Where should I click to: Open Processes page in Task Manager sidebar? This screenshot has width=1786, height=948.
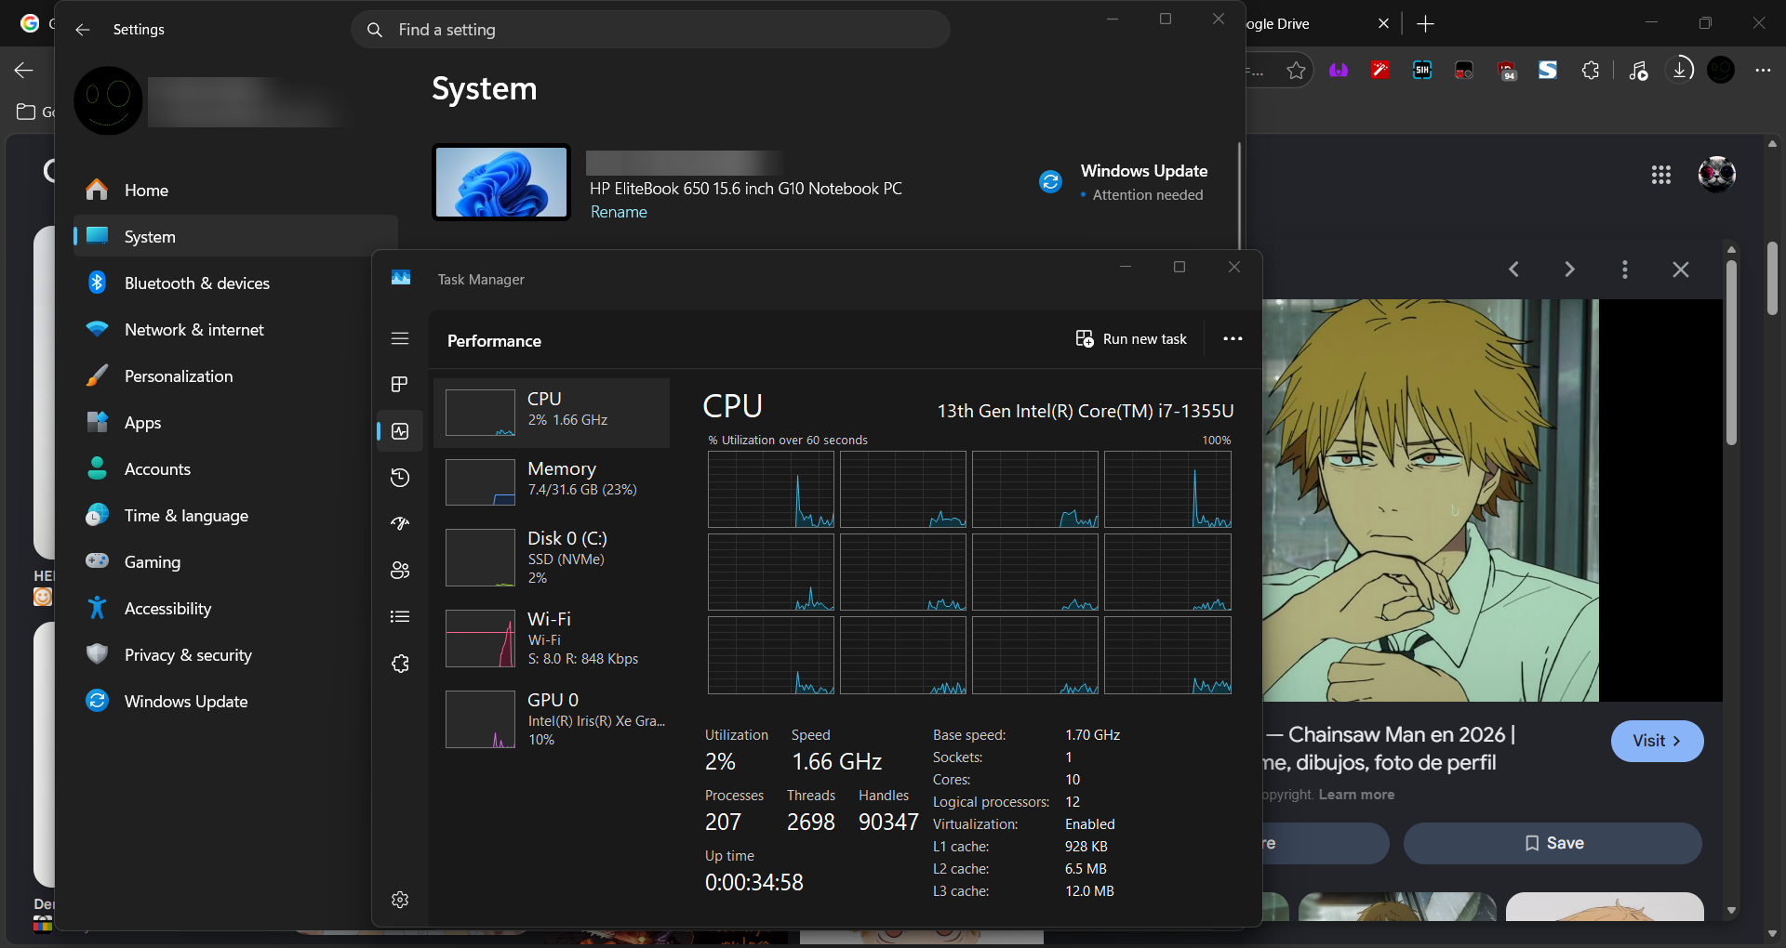tap(400, 385)
